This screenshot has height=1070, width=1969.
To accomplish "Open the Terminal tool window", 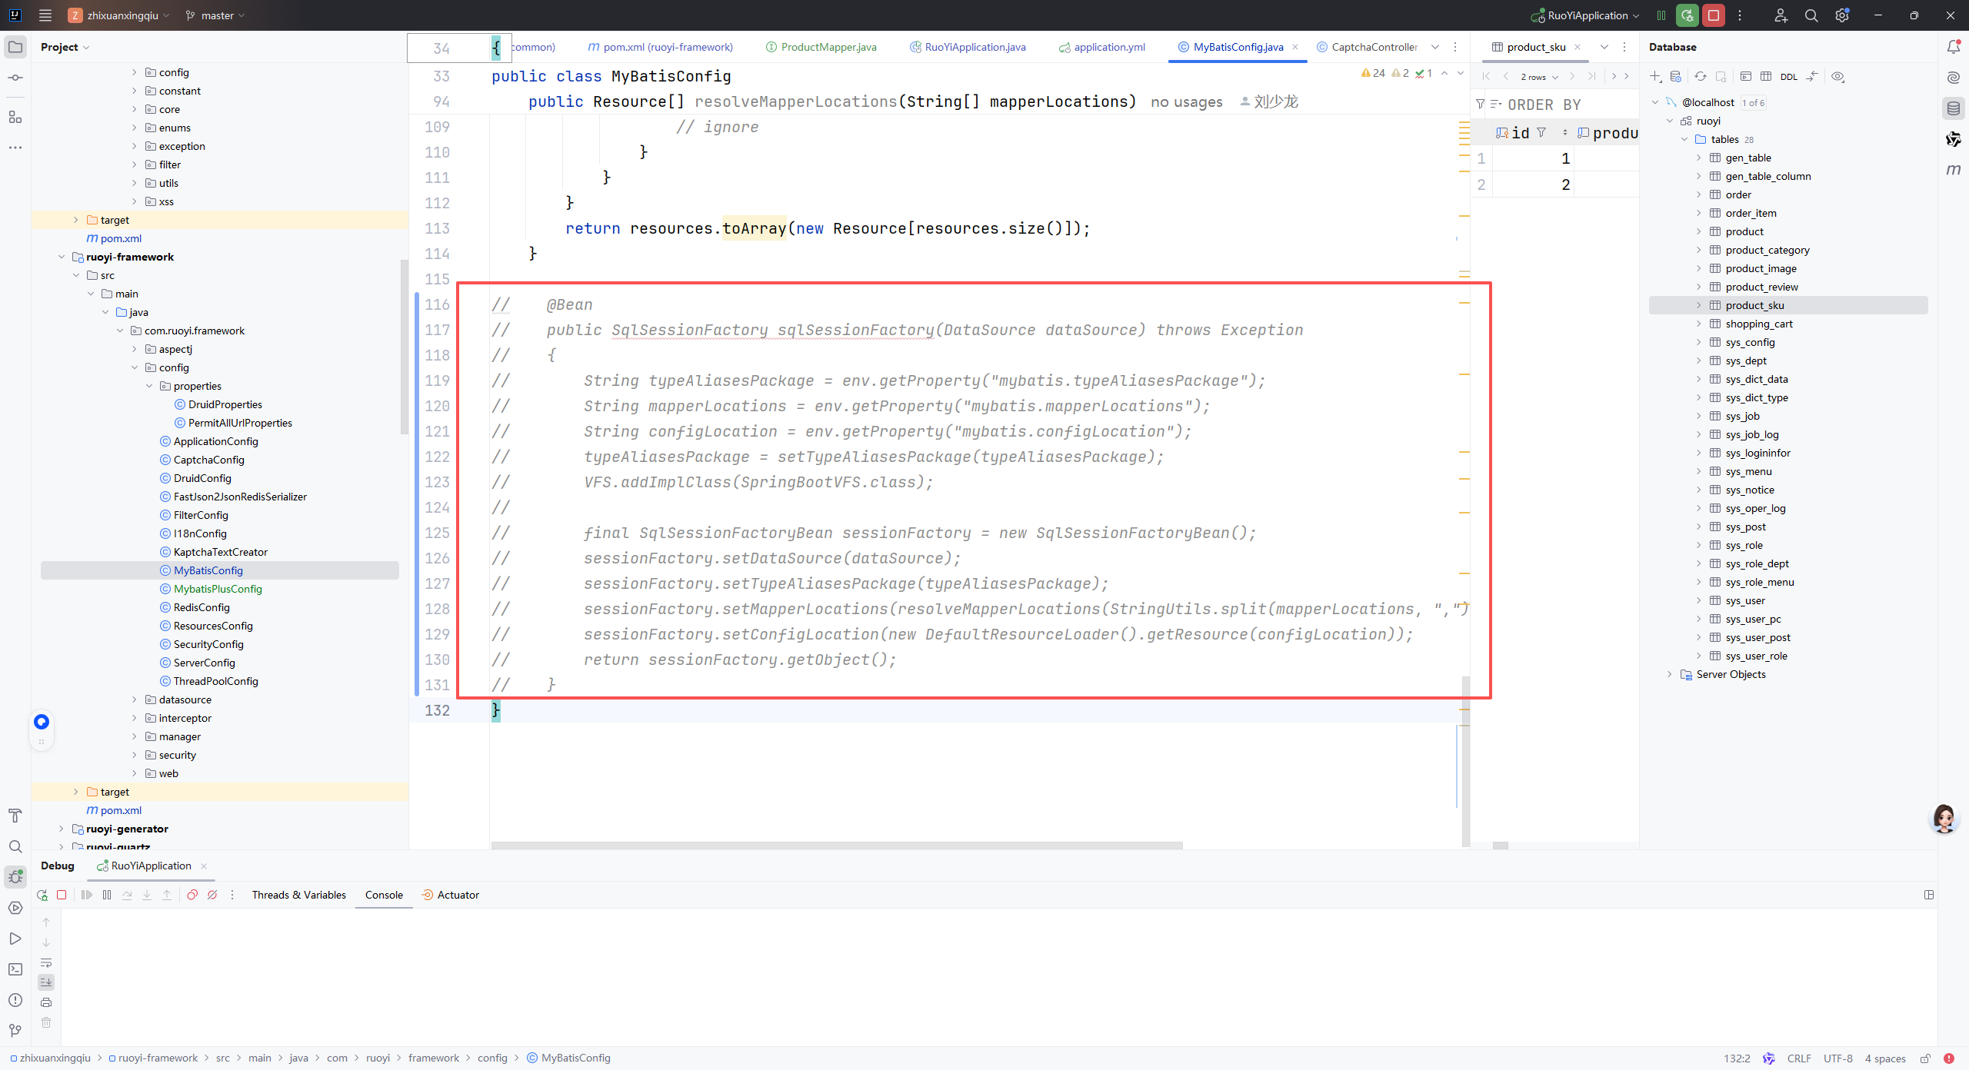I will (x=15, y=969).
